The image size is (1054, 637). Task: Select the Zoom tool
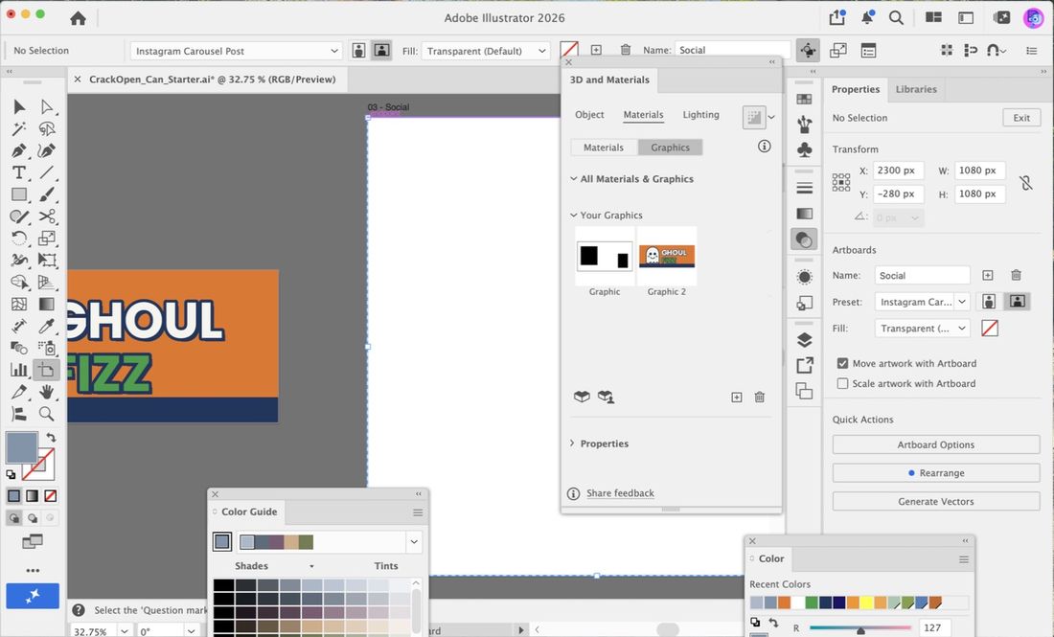pos(46,413)
